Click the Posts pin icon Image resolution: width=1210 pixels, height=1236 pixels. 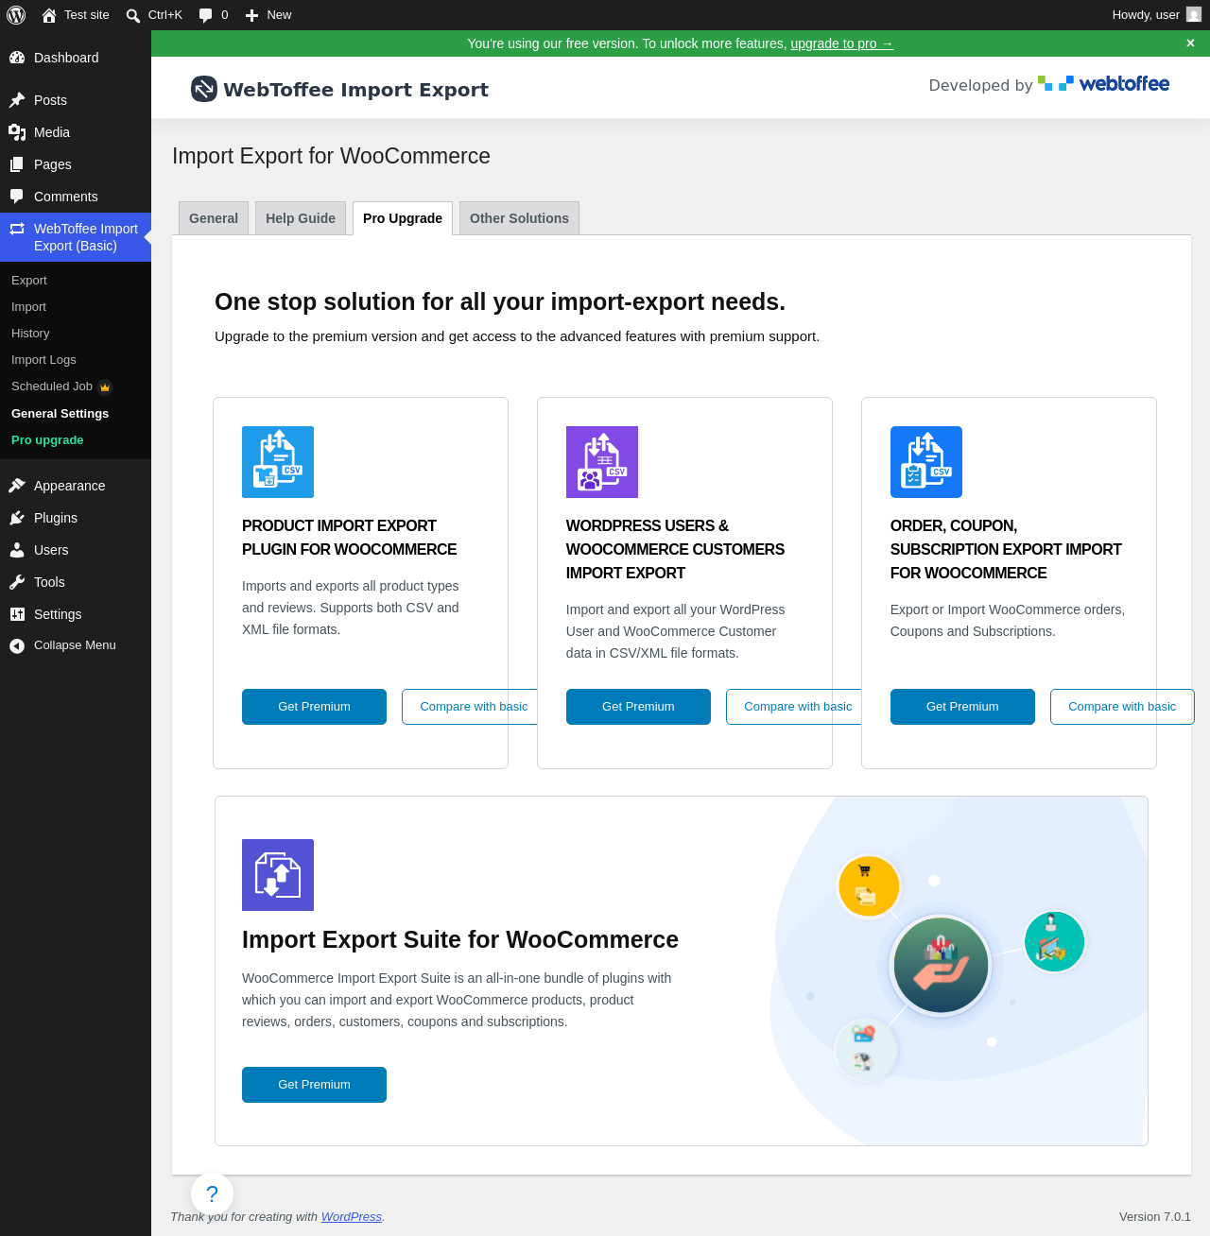point(17,100)
